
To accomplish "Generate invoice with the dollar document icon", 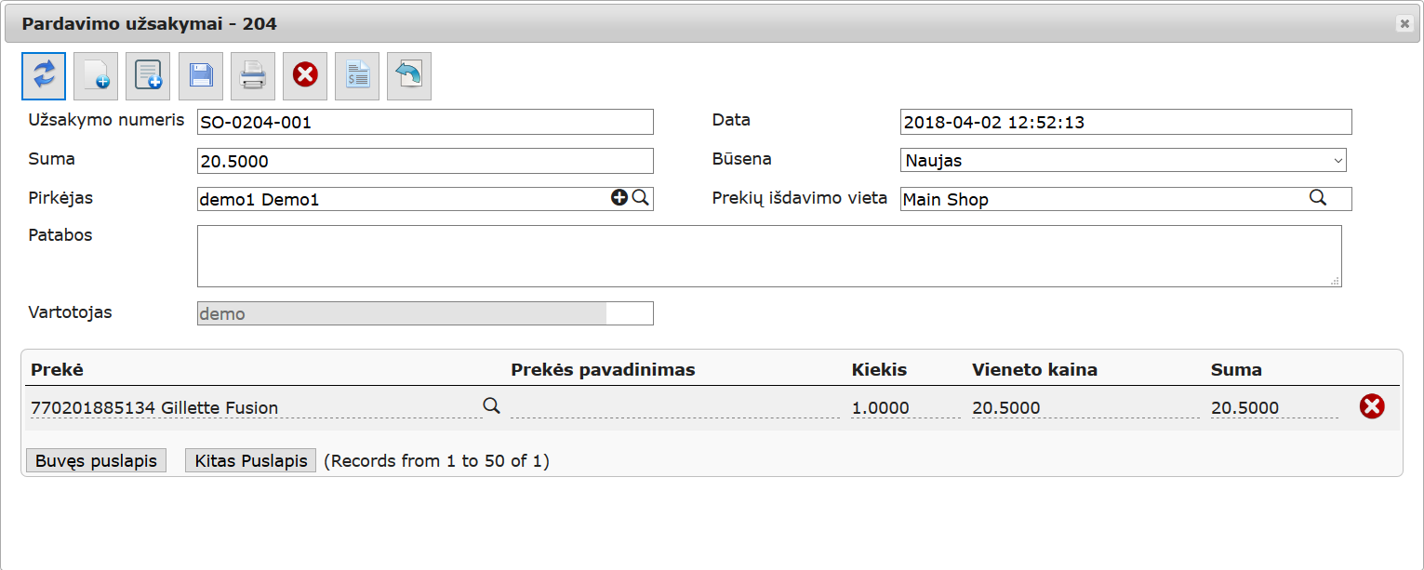I will (x=357, y=76).
